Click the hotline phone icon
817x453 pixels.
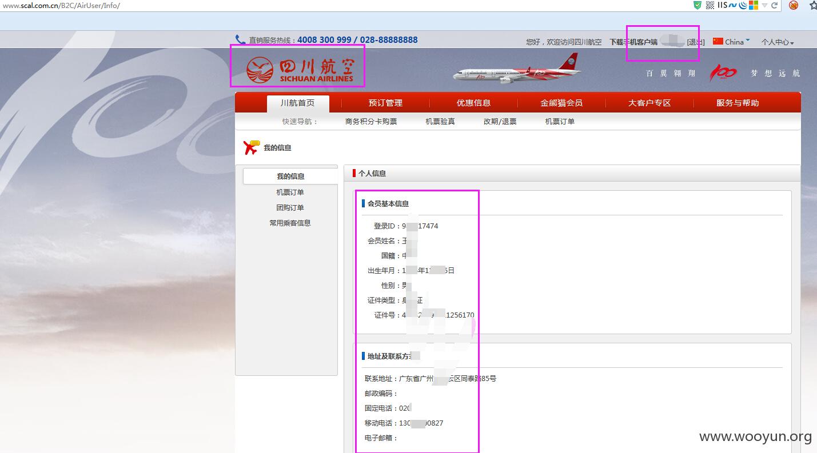(x=240, y=39)
